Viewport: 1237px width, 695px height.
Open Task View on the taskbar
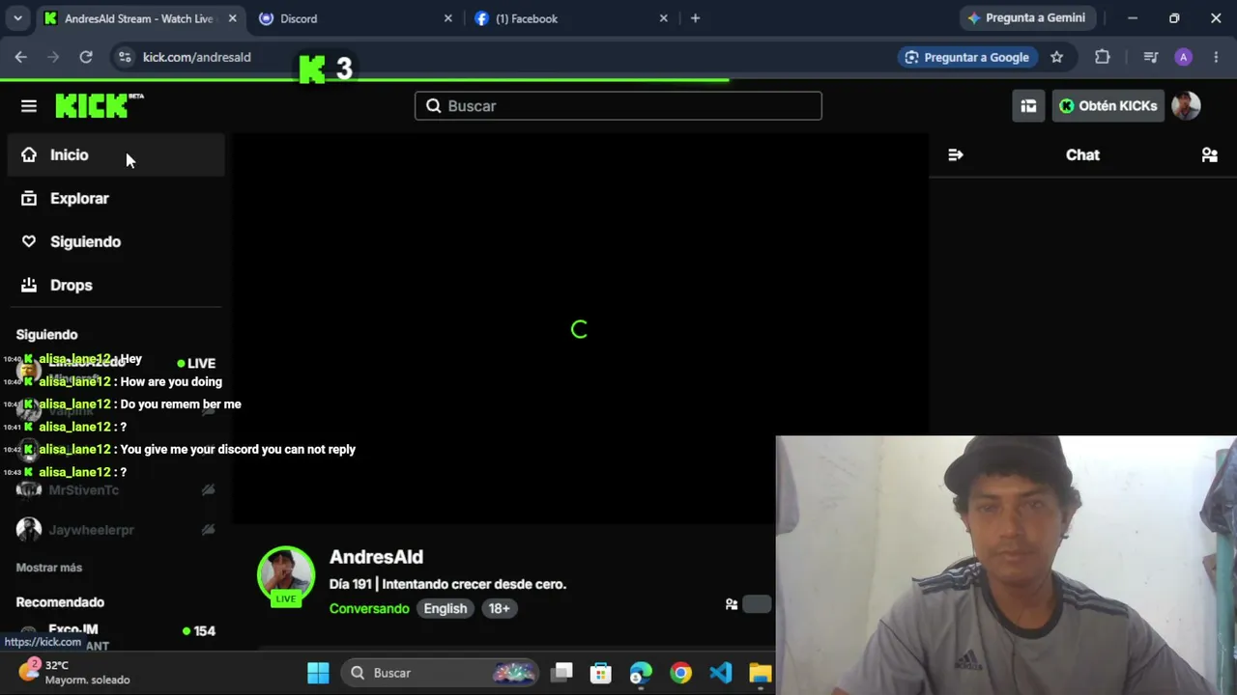pyautogui.click(x=562, y=673)
